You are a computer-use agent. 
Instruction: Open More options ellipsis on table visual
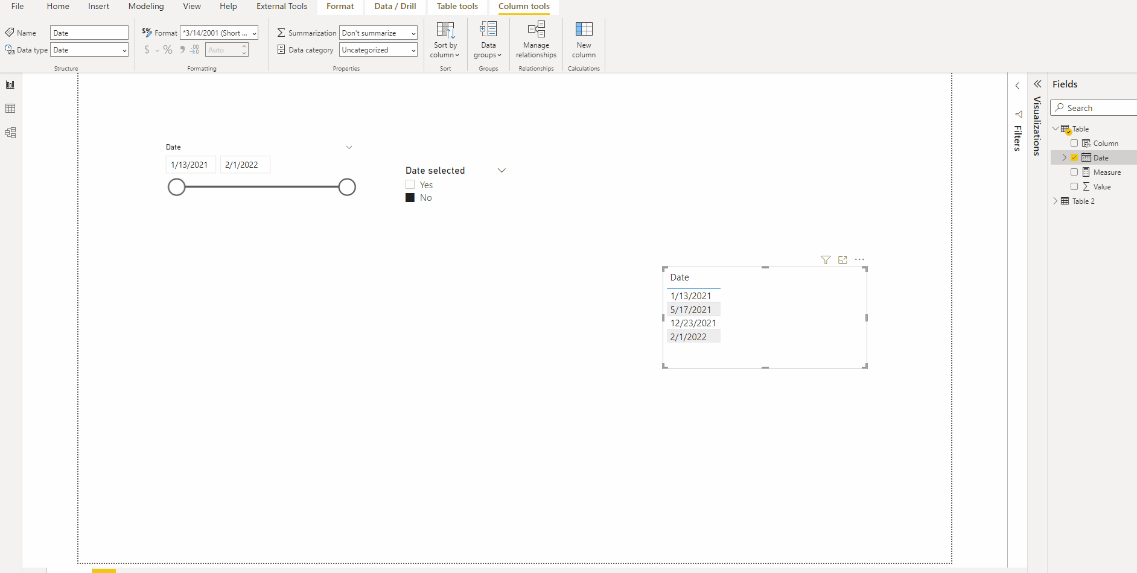pyautogui.click(x=859, y=259)
